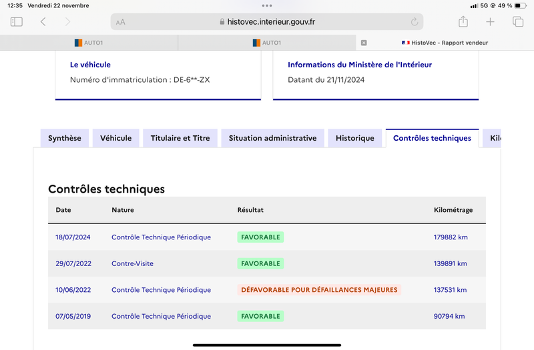Screen dimensions: 534x350
Task: Click the FAVORABLE badge in the 29/07/2022 row
Action: click(x=260, y=263)
